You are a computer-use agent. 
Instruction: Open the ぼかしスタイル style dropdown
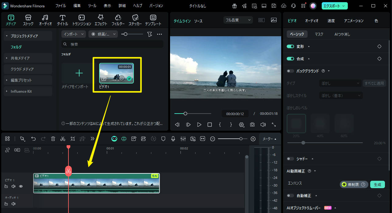click(x=341, y=95)
